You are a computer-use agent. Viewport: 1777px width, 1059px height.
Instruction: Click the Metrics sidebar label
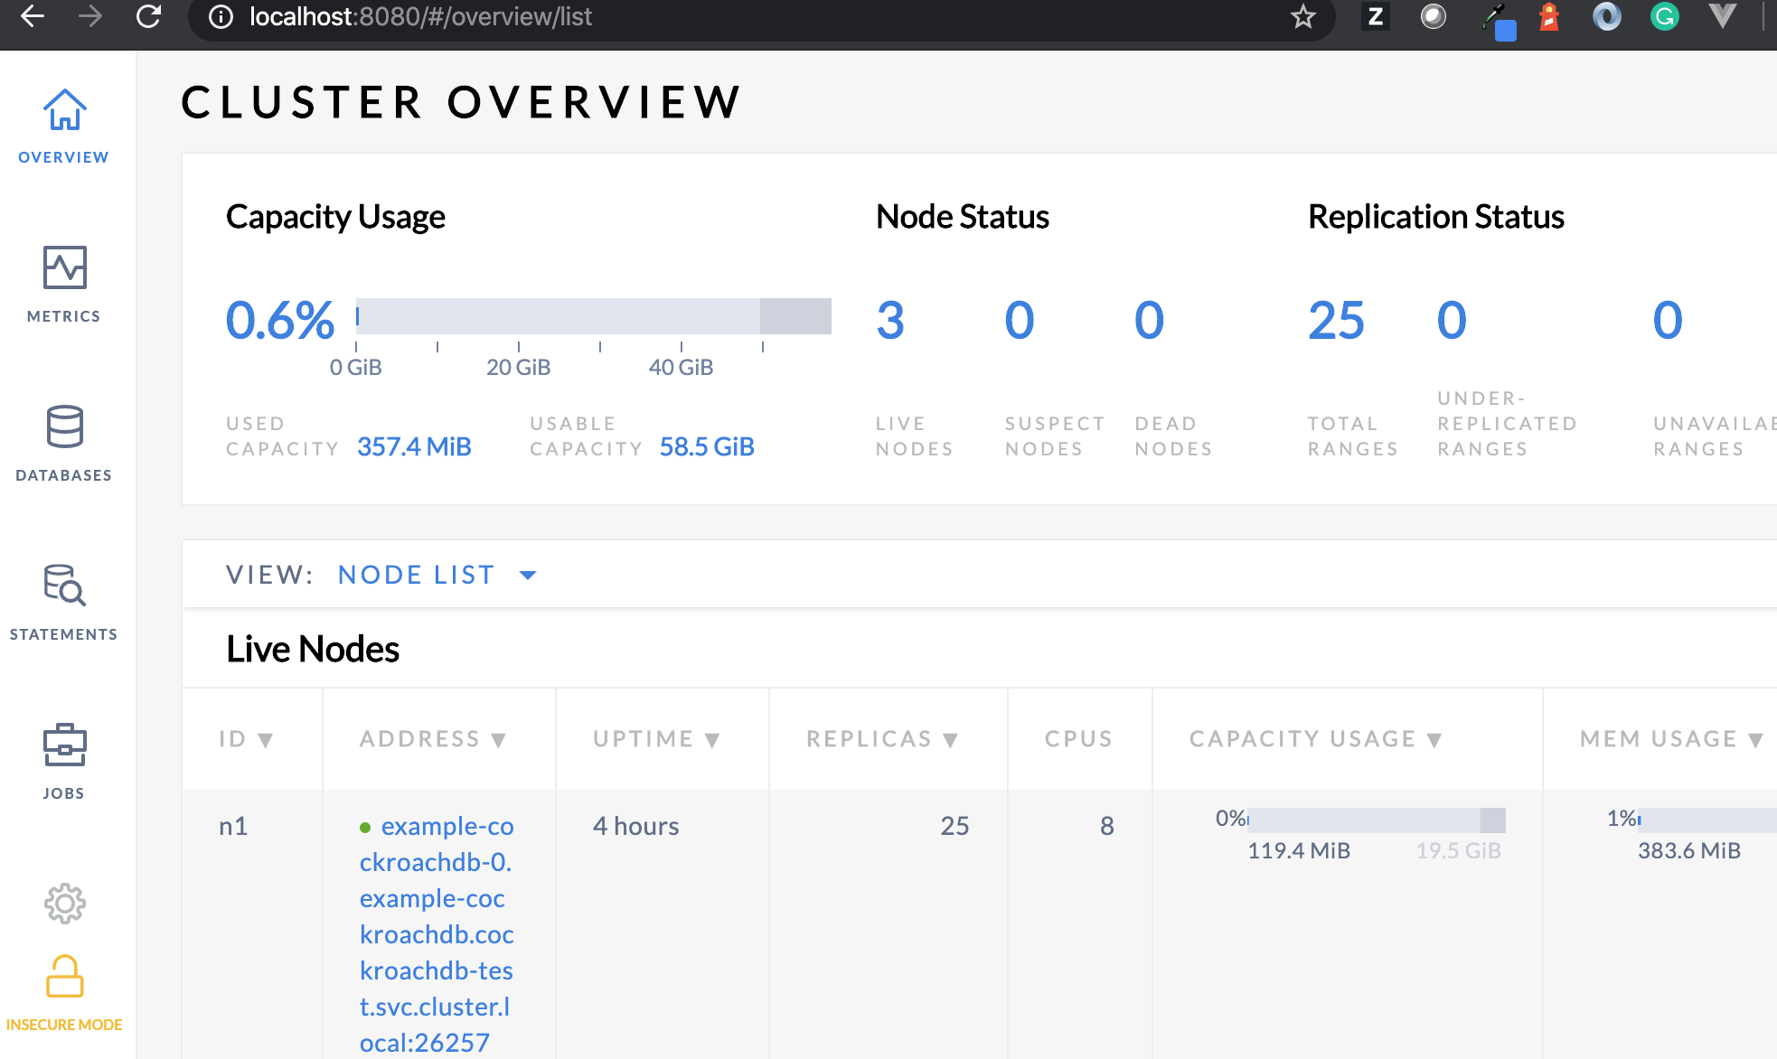(63, 316)
